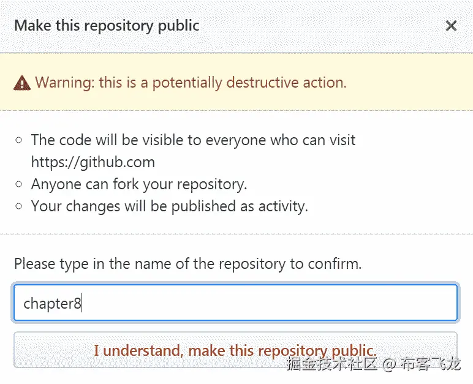Viewport: 473px width, 384px height.
Task: Focus the repository name confirmation field
Action: (x=235, y=303)
